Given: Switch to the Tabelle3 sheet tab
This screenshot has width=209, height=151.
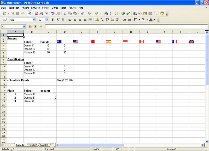Looking at the screenshot, I should pyautogui.click(x=44, y=145).
